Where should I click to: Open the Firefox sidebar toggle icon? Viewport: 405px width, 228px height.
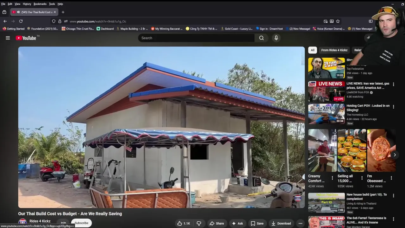coord(371,21)
